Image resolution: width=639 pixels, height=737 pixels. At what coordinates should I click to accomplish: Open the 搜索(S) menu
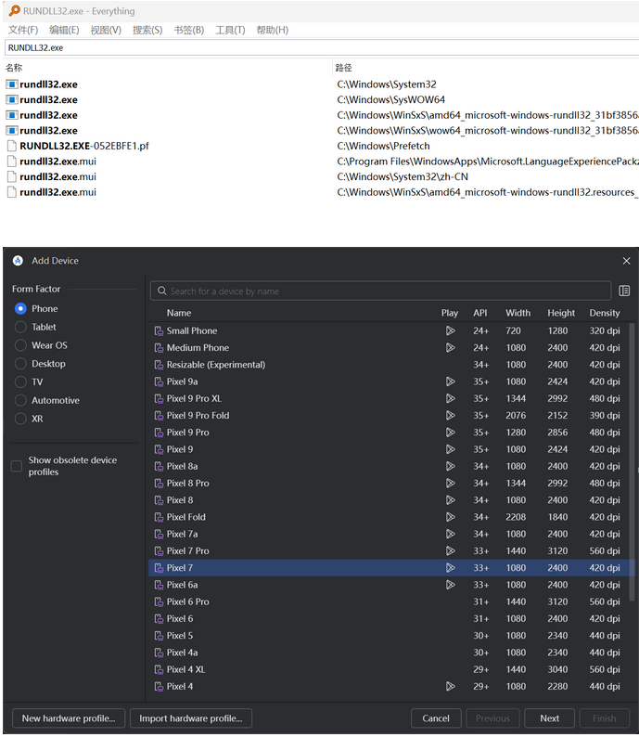pos(147,30)
